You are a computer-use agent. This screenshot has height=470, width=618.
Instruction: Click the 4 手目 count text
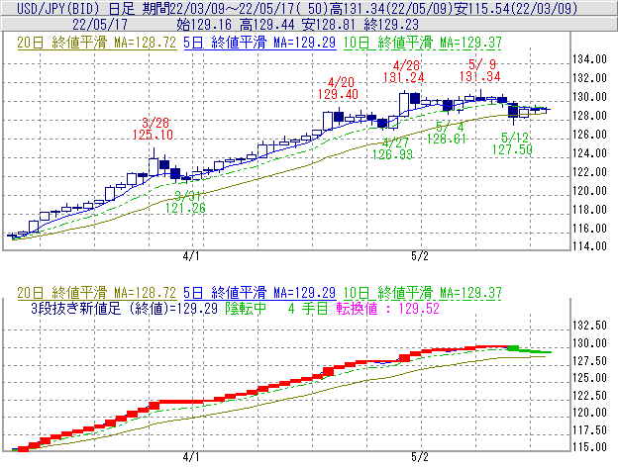click(308, 308)
